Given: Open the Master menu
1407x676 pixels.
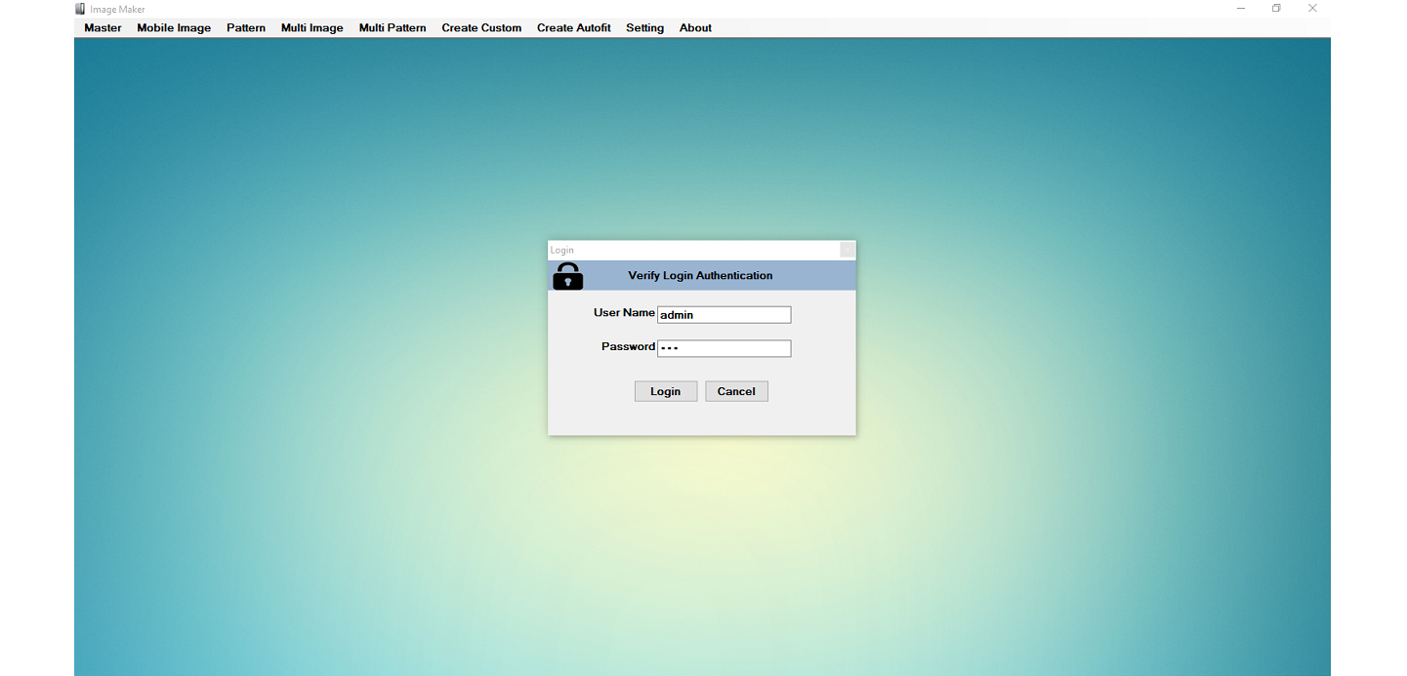Looking at the screenshot, I should coord(103,28).
